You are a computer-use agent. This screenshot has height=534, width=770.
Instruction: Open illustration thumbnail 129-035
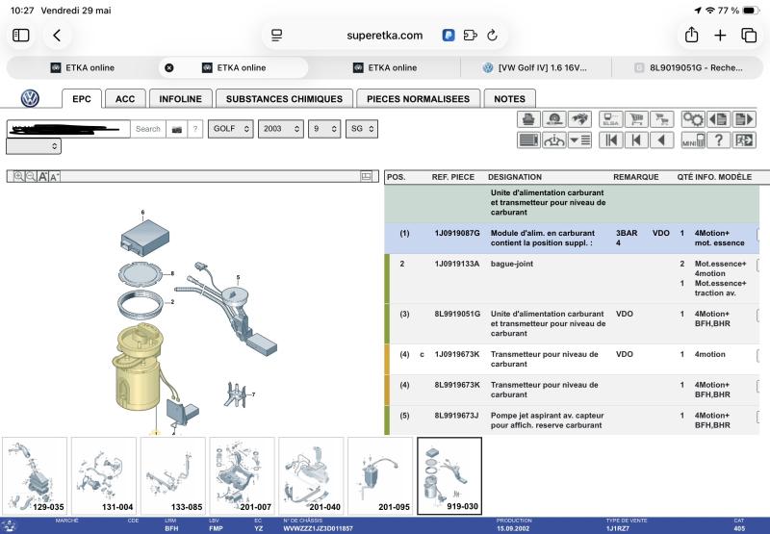coord(35,475)
